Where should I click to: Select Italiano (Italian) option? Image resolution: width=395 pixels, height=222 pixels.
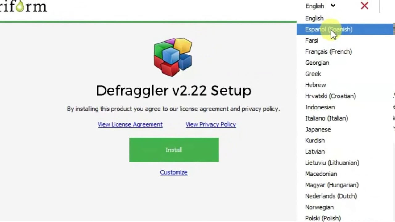point(345,118)
